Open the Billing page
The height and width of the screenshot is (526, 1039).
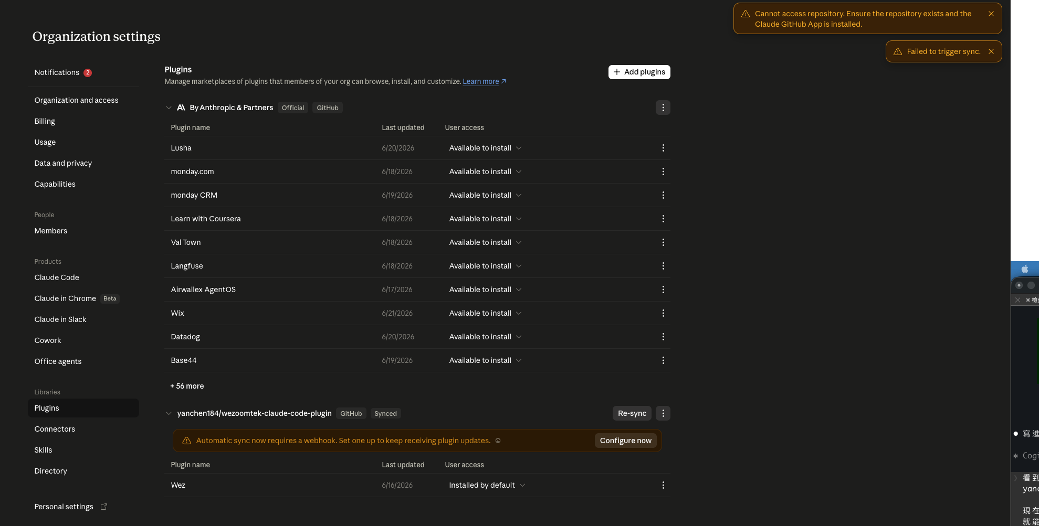point(83,121)
